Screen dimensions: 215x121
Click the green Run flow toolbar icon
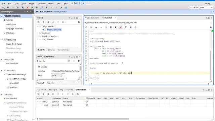click(x=32, y=7)
